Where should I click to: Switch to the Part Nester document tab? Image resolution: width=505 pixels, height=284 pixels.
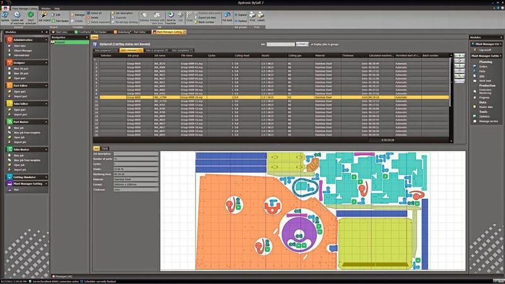coord(90,32)
